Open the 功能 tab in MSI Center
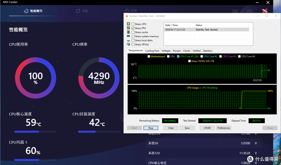 (x=82, y=11)
